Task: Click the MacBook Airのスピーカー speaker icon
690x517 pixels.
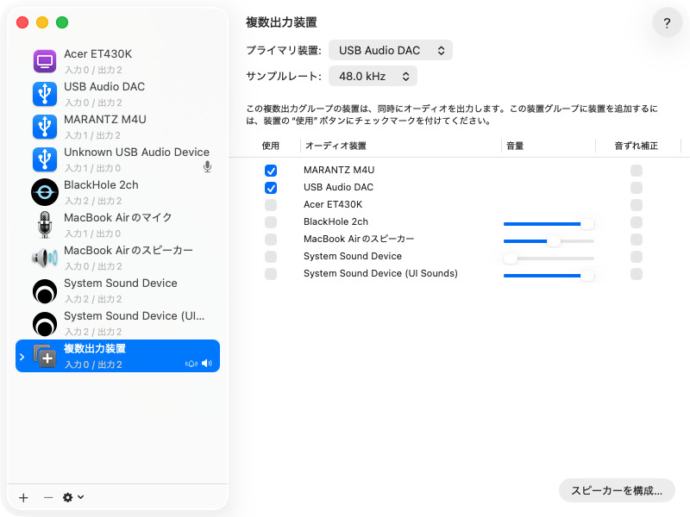Action: pyautogui.click(x=44, y=258)
